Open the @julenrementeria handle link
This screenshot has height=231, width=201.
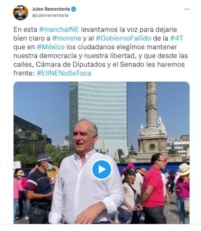(x=50, y=16)
